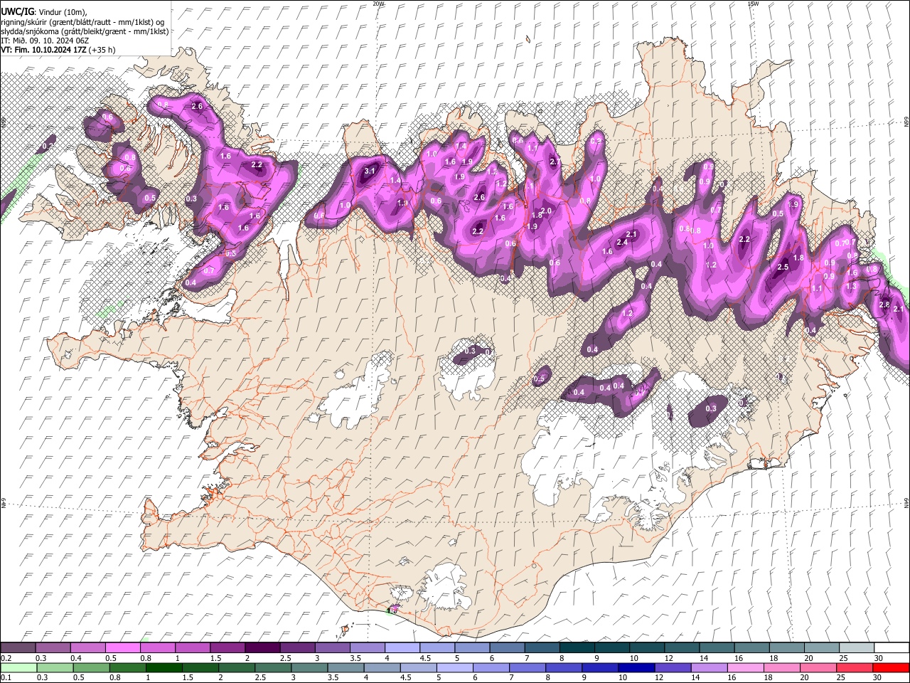Image resolution: width=910 pixels, height=683 pixels.
Task: Click the lavender snow swatch between 4 and 4.5
Action: [x=401, y=647]
